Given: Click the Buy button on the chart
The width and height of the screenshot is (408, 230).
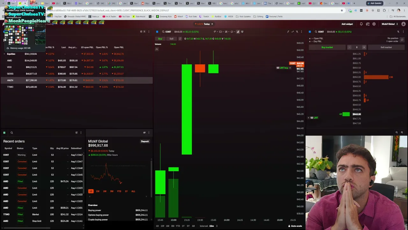Looking at the screenshot, I should (x=160, y=39).
